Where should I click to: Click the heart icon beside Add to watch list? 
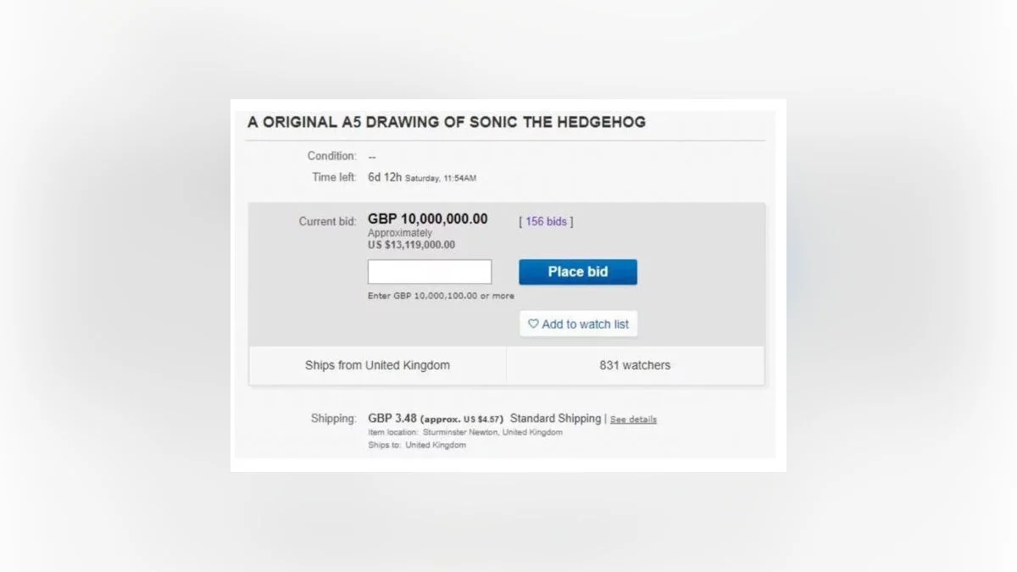(533, 324)
